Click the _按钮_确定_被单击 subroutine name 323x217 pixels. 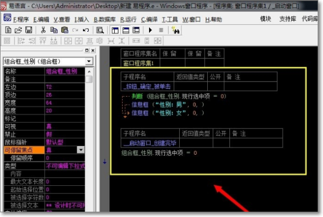147,86
